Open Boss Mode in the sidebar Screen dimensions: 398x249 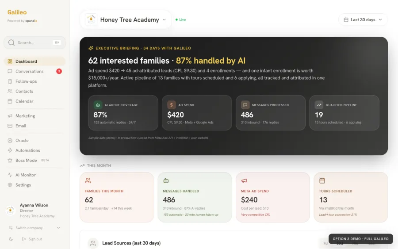[x=34, y=160]
